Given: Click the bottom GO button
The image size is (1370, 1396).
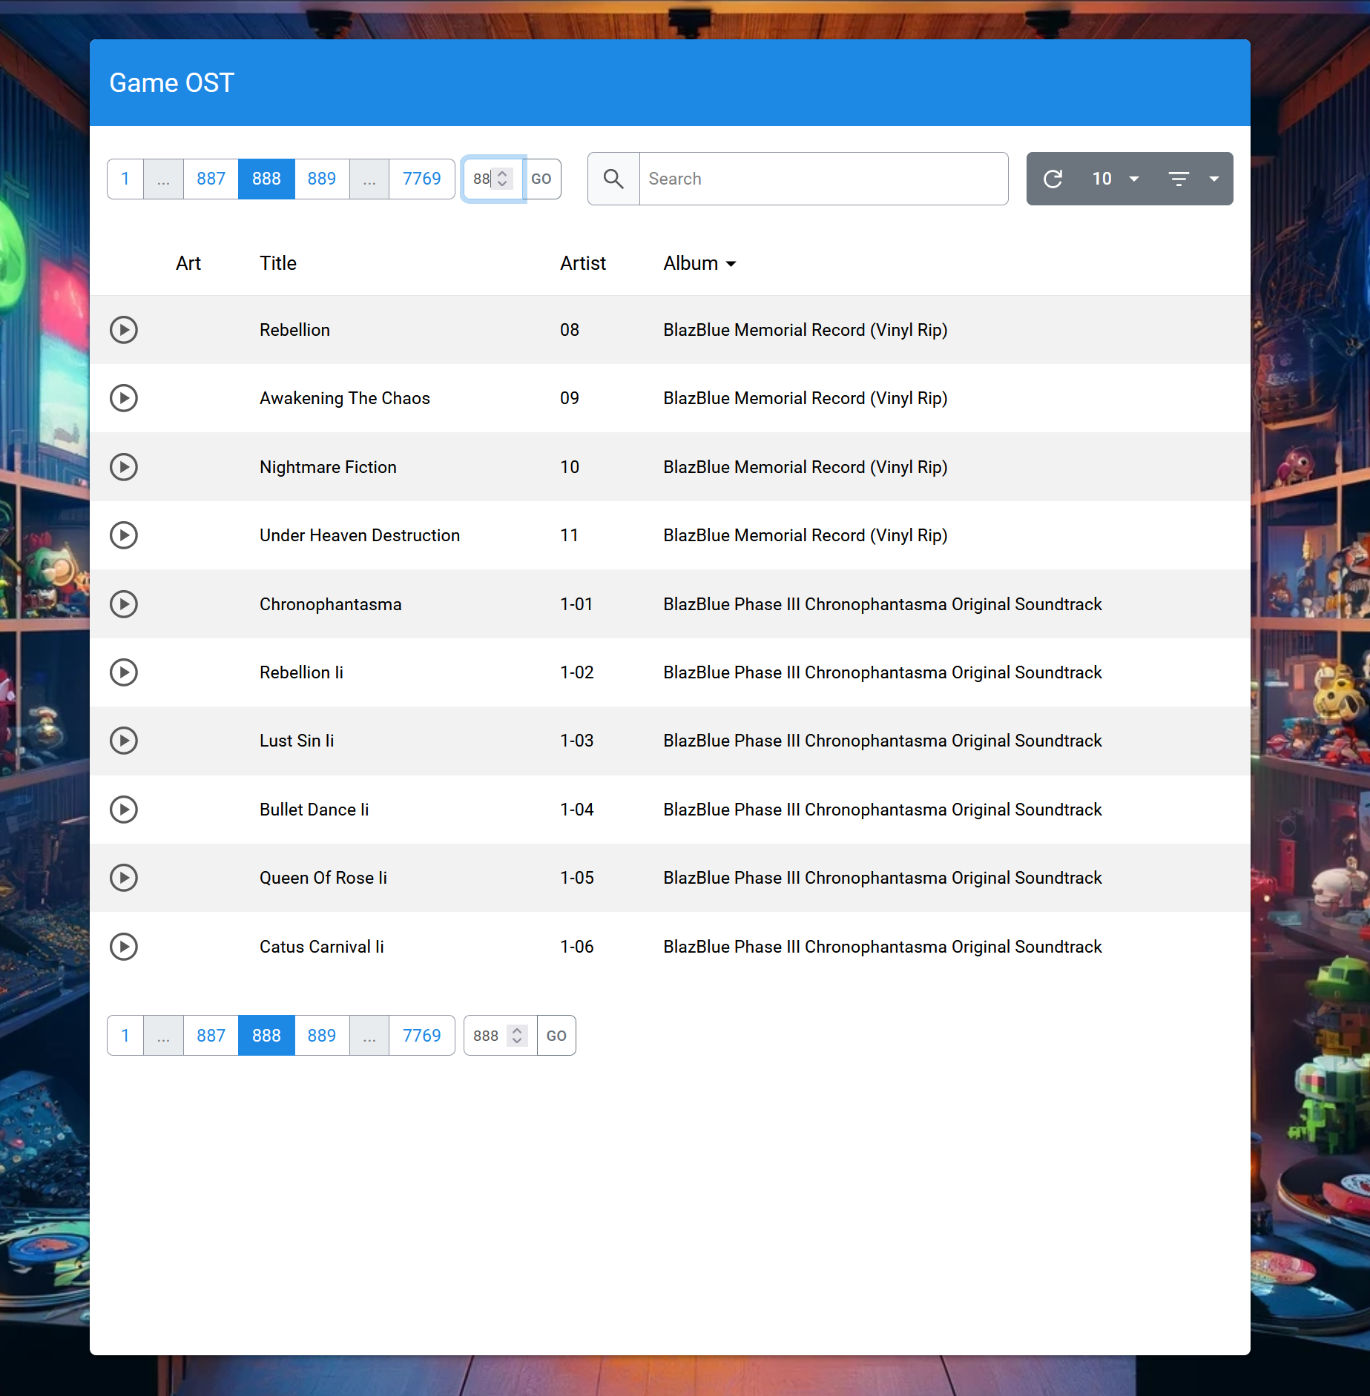Looking at the screenshot, I should click(x=556, y=1036).
